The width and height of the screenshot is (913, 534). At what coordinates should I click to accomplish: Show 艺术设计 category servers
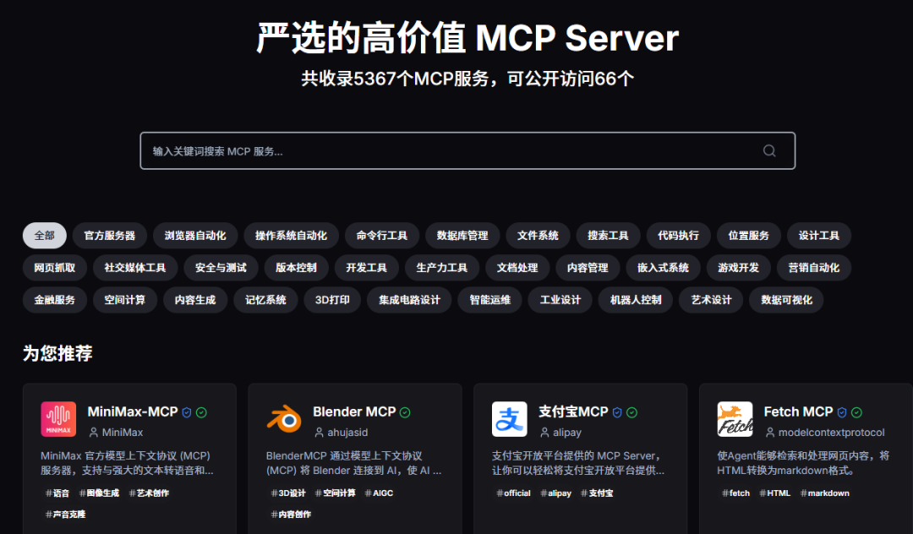711,300
